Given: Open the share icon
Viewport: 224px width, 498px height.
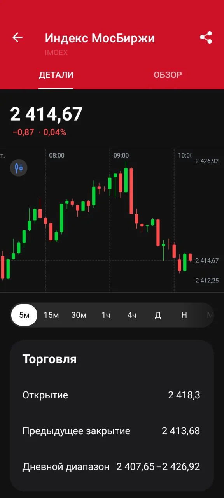Looking at the screenshot, I should pyautogui.click(x=206, y=37).
